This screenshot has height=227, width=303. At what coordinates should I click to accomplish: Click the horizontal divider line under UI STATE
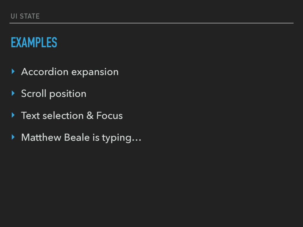tap(151, 23)
